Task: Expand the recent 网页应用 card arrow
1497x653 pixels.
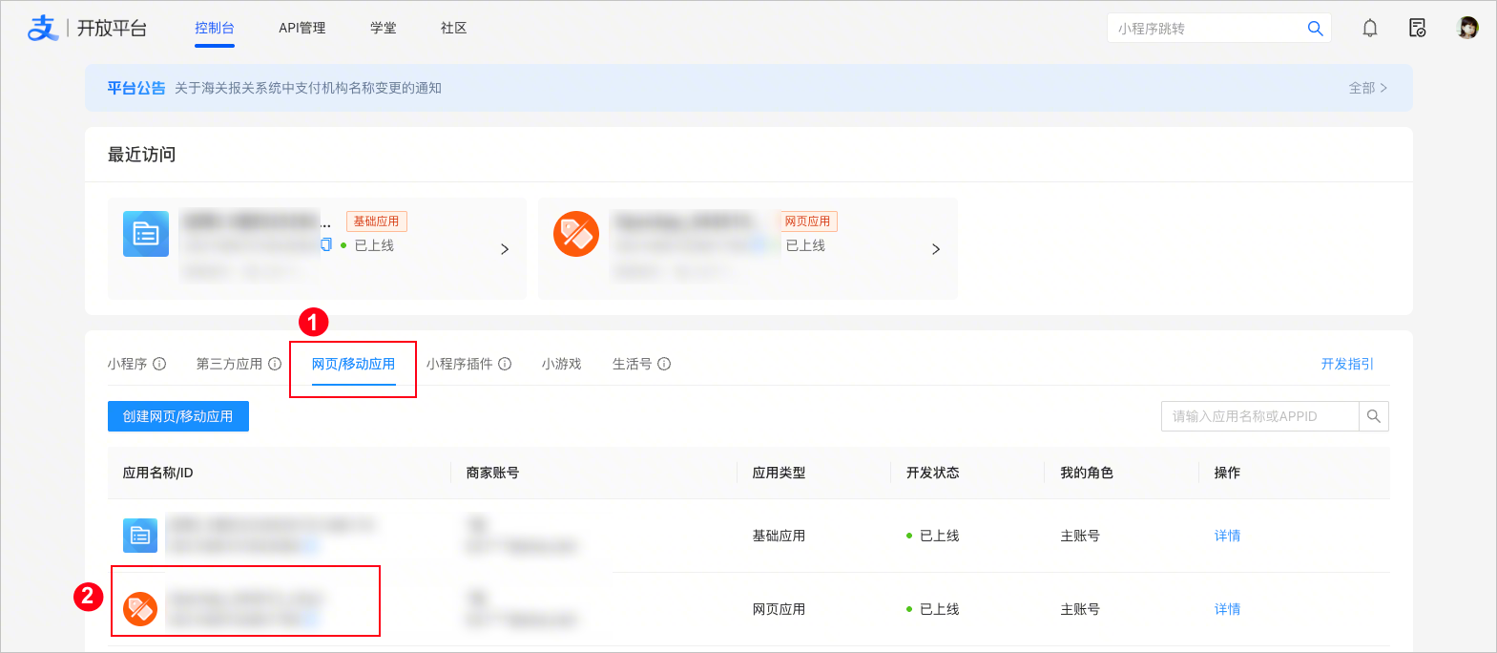Action: [936, 249]
